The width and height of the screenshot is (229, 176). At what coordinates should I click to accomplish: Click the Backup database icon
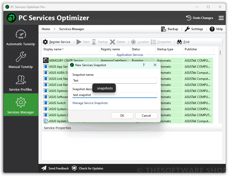point(163,29)
